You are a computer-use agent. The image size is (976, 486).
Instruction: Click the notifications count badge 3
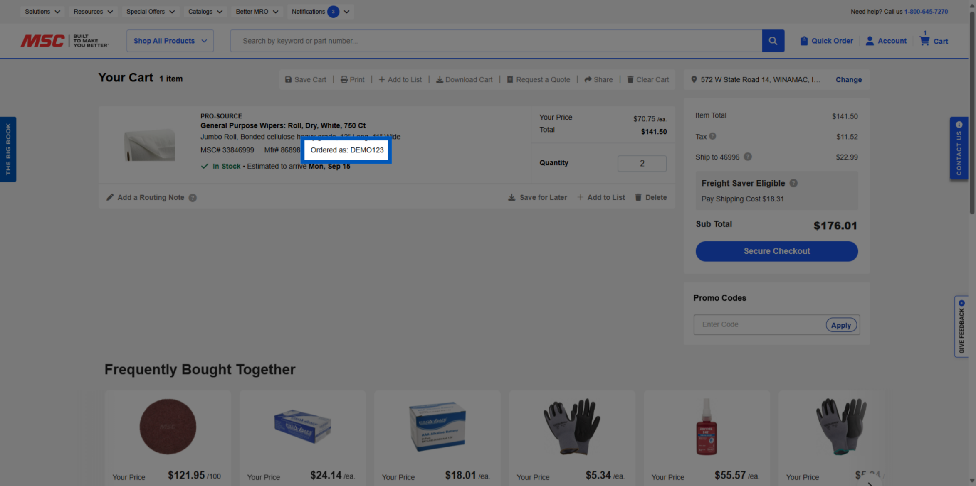coord(333,12)
